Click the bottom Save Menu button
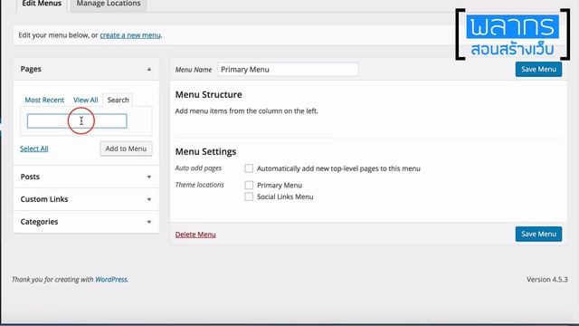This screenshot has width=579, height=326. point(538,234)
